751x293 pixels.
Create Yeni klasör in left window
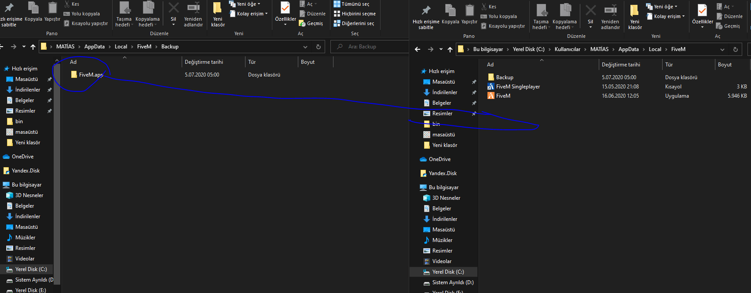pyautogui.click(x=218, y=15)
